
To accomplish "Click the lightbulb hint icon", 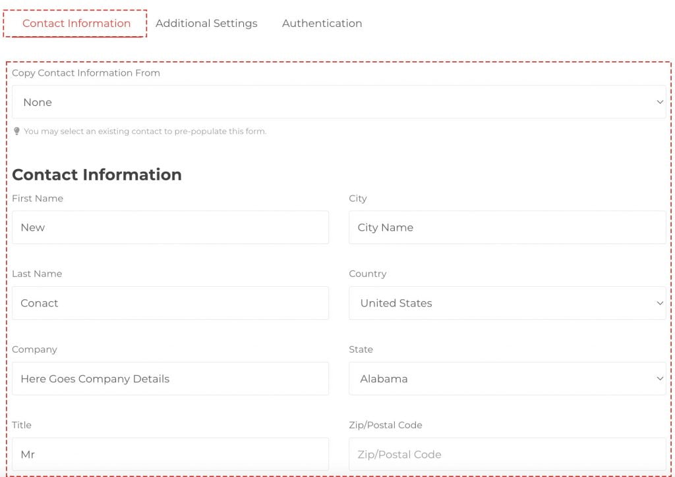I will pos(16,131).
